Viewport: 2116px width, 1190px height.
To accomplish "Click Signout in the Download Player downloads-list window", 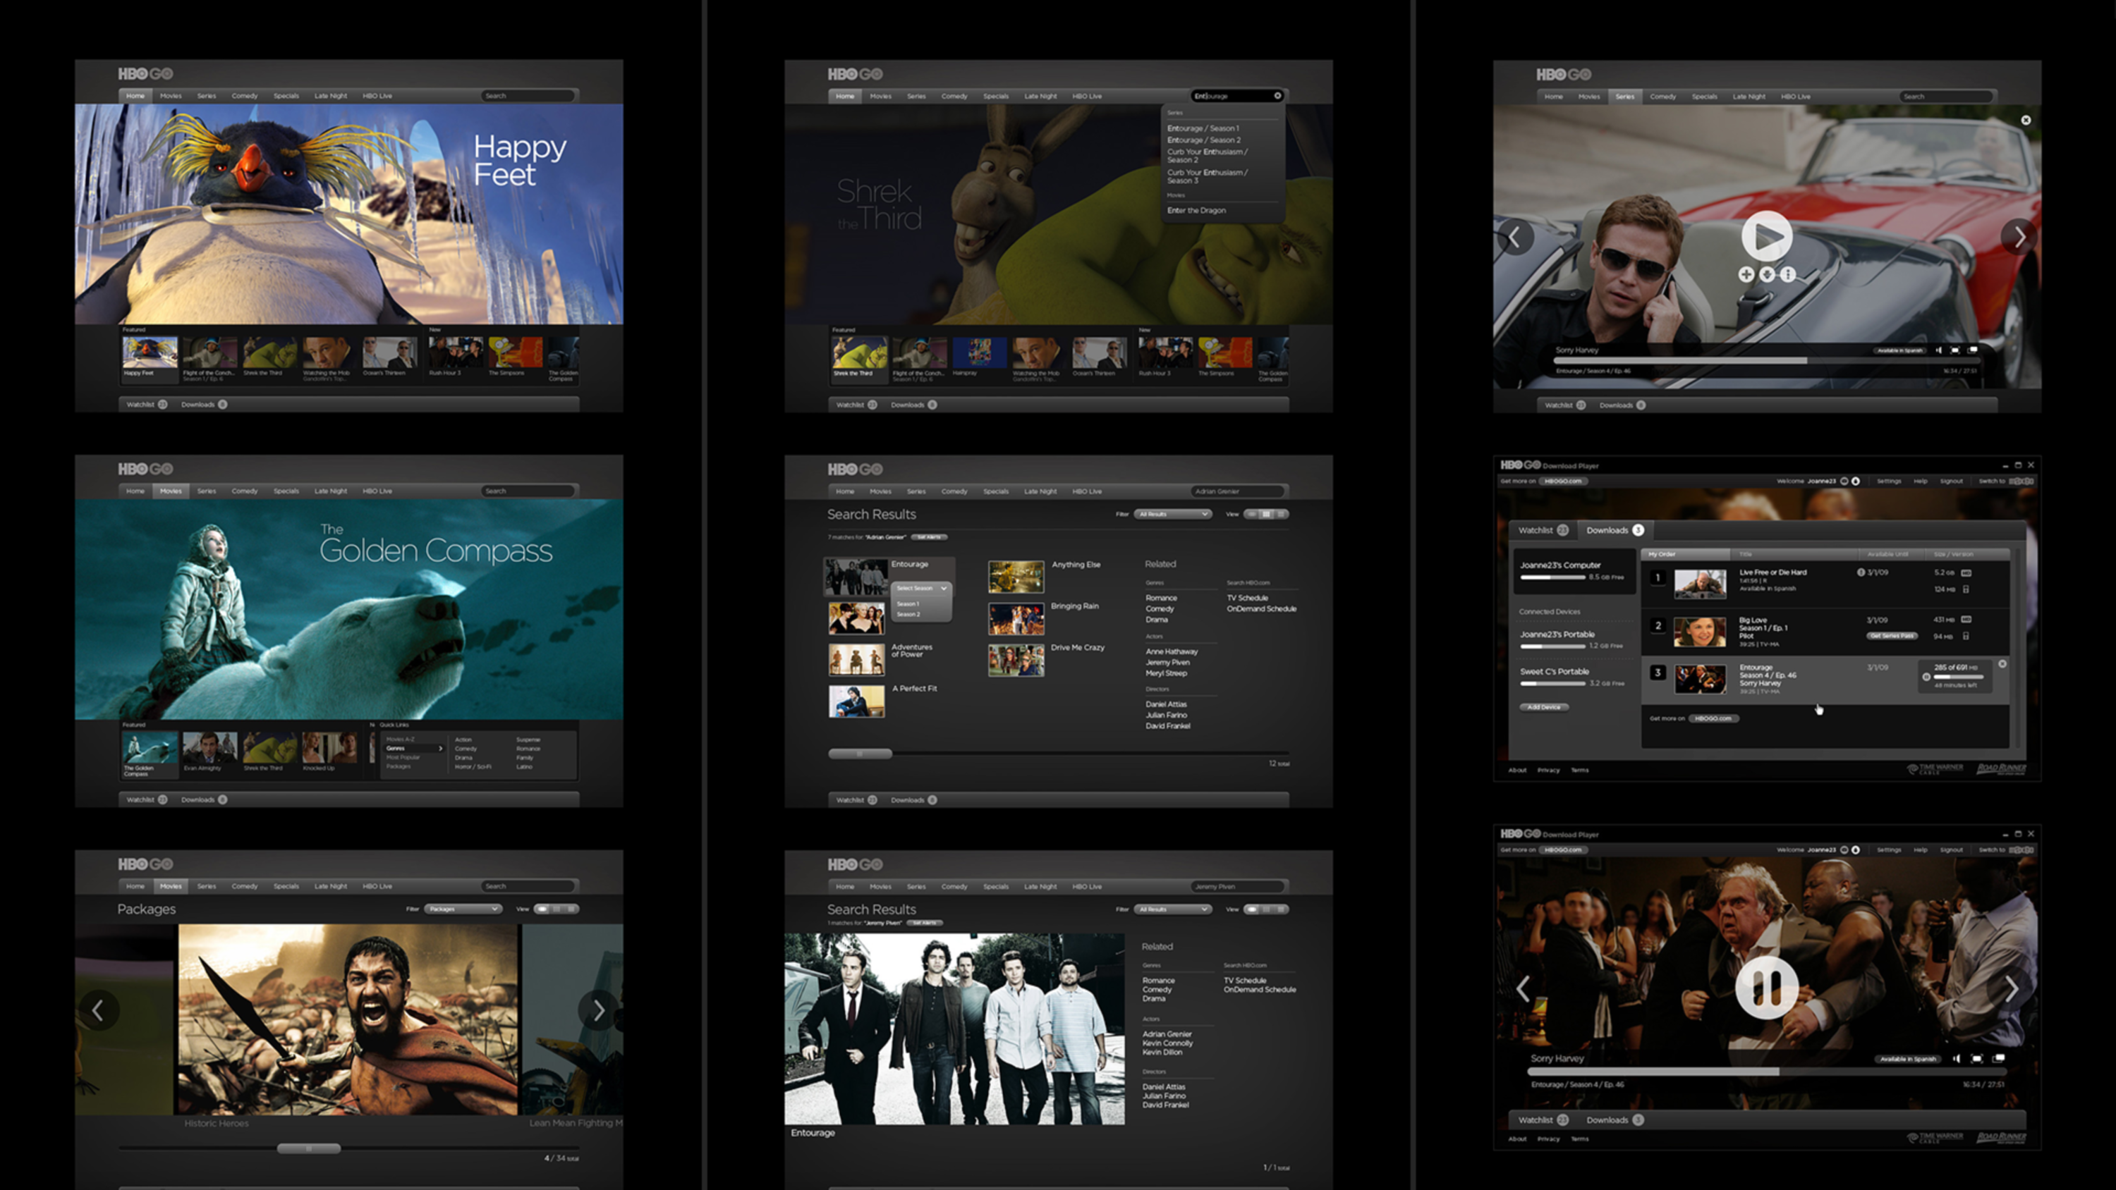I will pyautogui.click(x=1951, y=481).
